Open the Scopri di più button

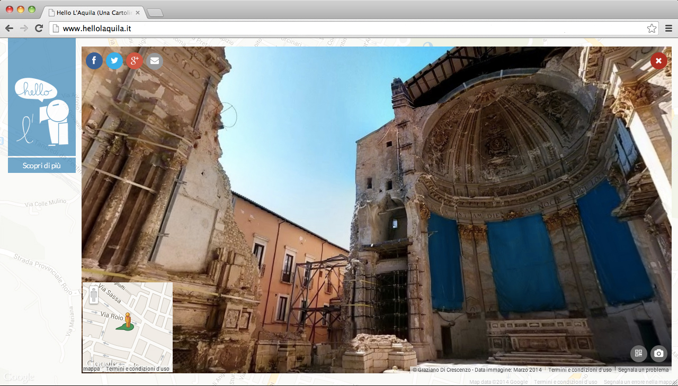42,166
